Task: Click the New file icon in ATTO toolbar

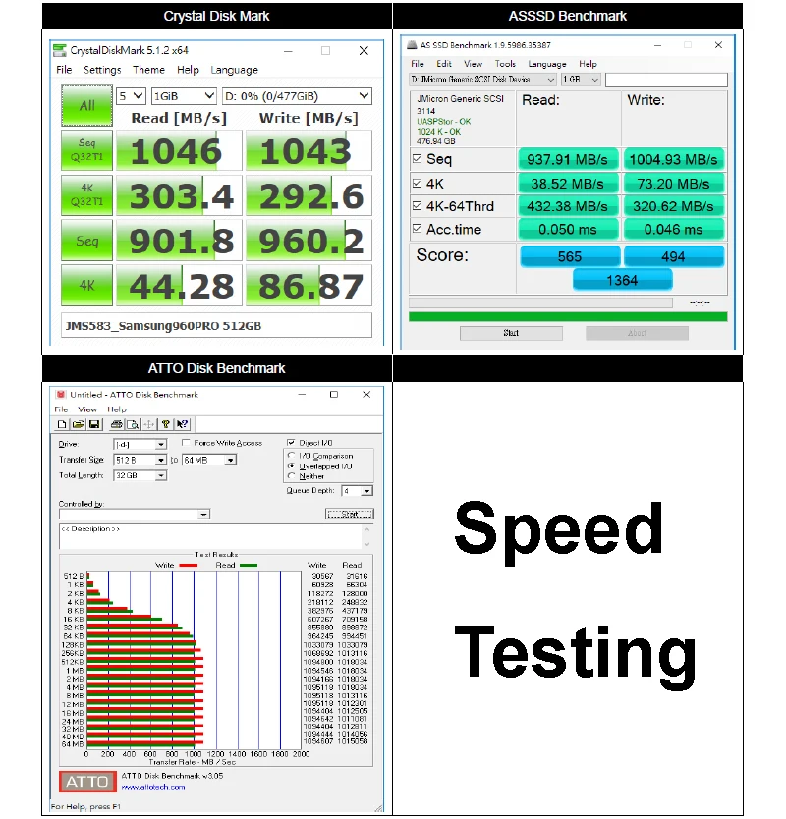Action: pyautogui.click(x=62, y=424)
